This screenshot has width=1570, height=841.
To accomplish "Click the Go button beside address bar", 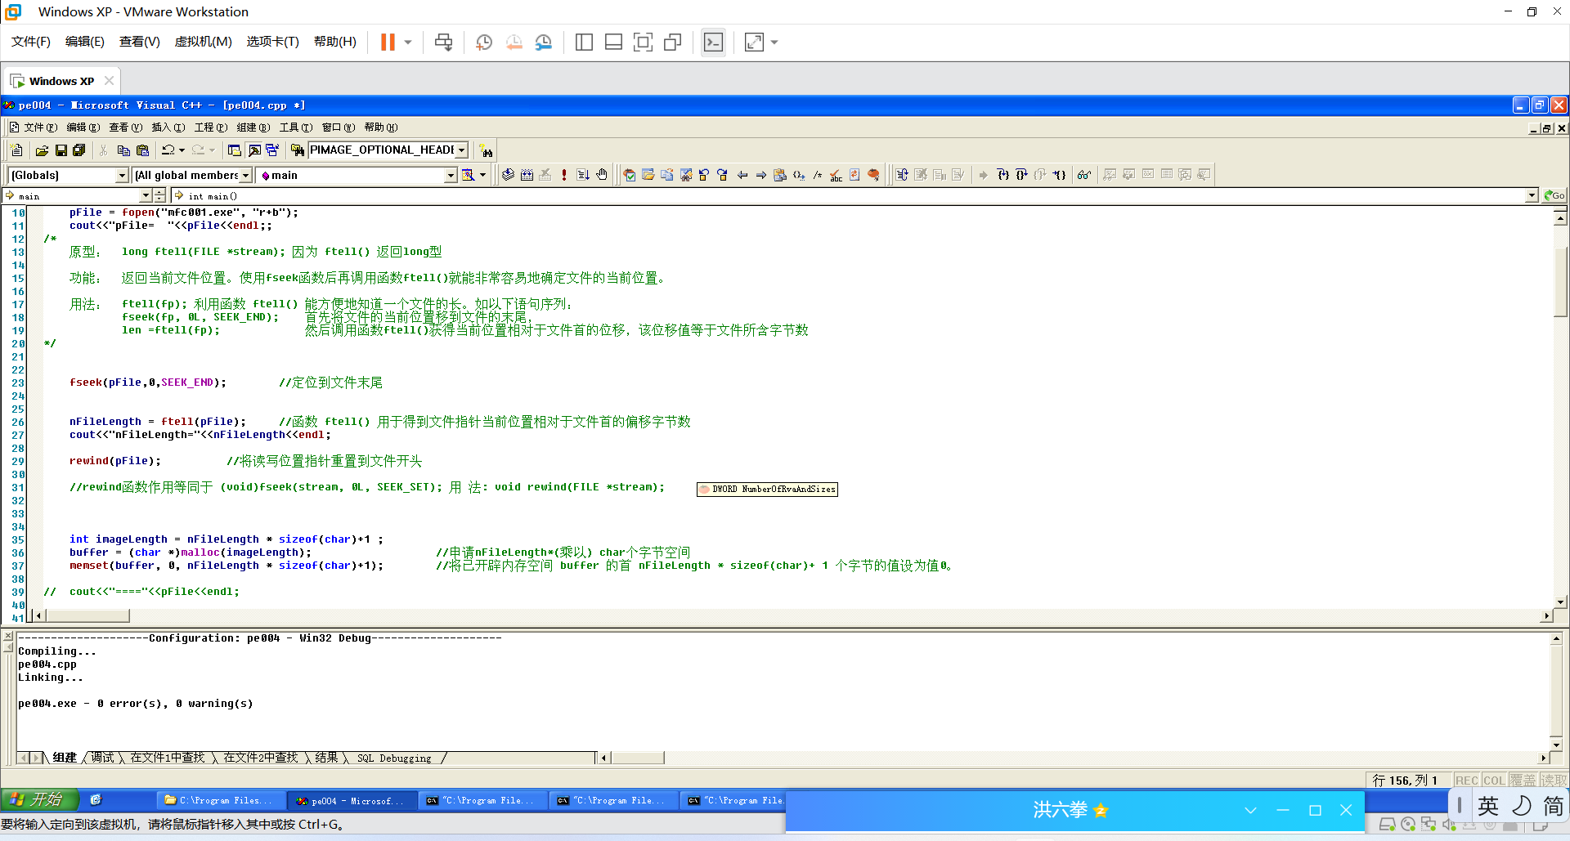I will [x=1554, y=196].
